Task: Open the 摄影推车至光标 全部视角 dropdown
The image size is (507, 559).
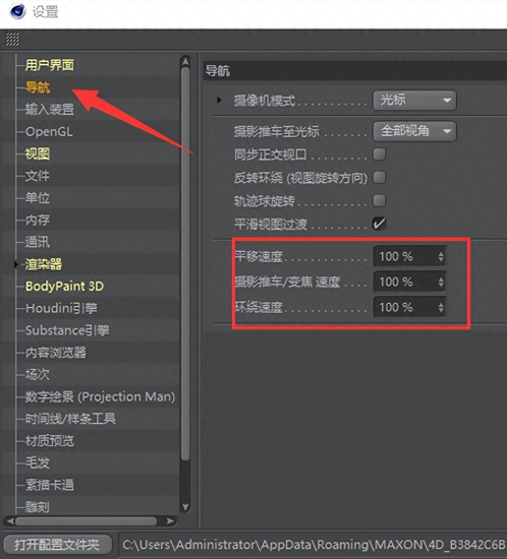Action: 414,131
